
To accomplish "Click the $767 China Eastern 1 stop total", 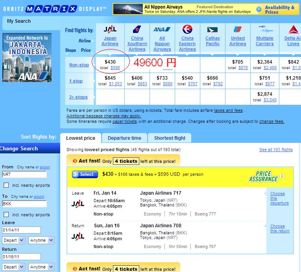I will click(193, 84).
